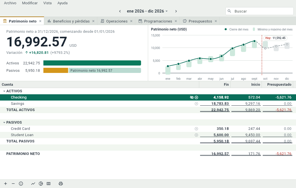Remove the selected account with the minus icon

click(x=13, y=184)
